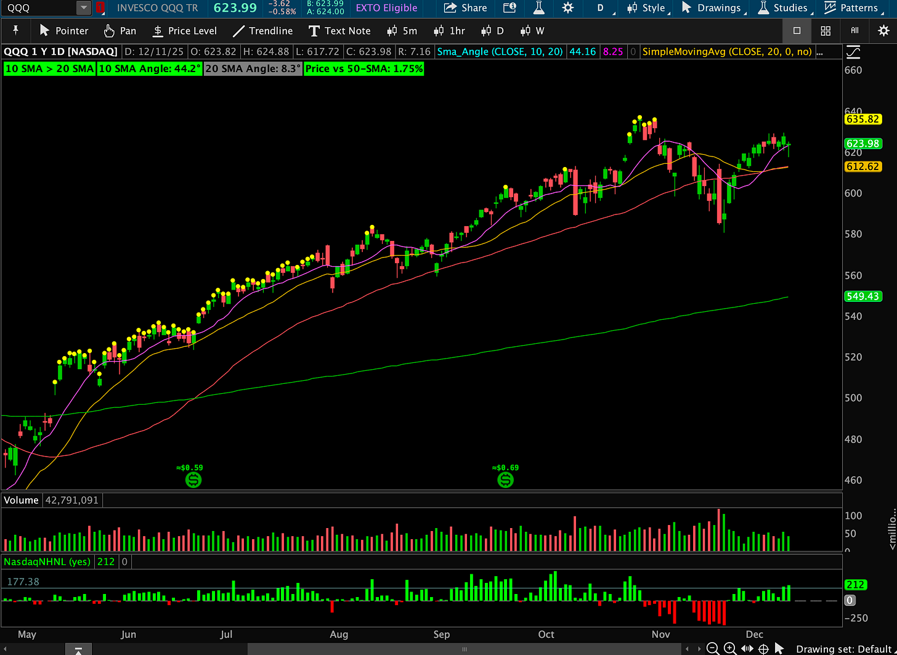
Task: Click the '10 SMA Angle: 44.2°' label
Action: [x=150, y=68]
